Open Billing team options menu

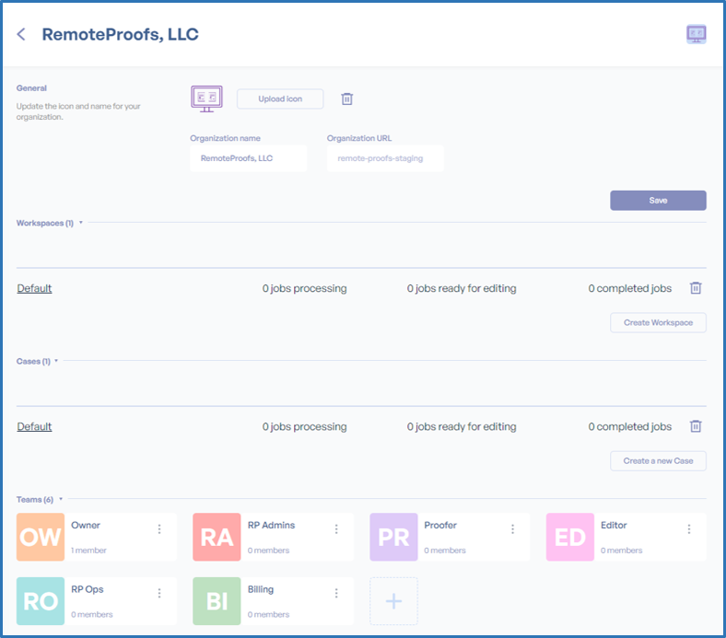coord(336,593)
